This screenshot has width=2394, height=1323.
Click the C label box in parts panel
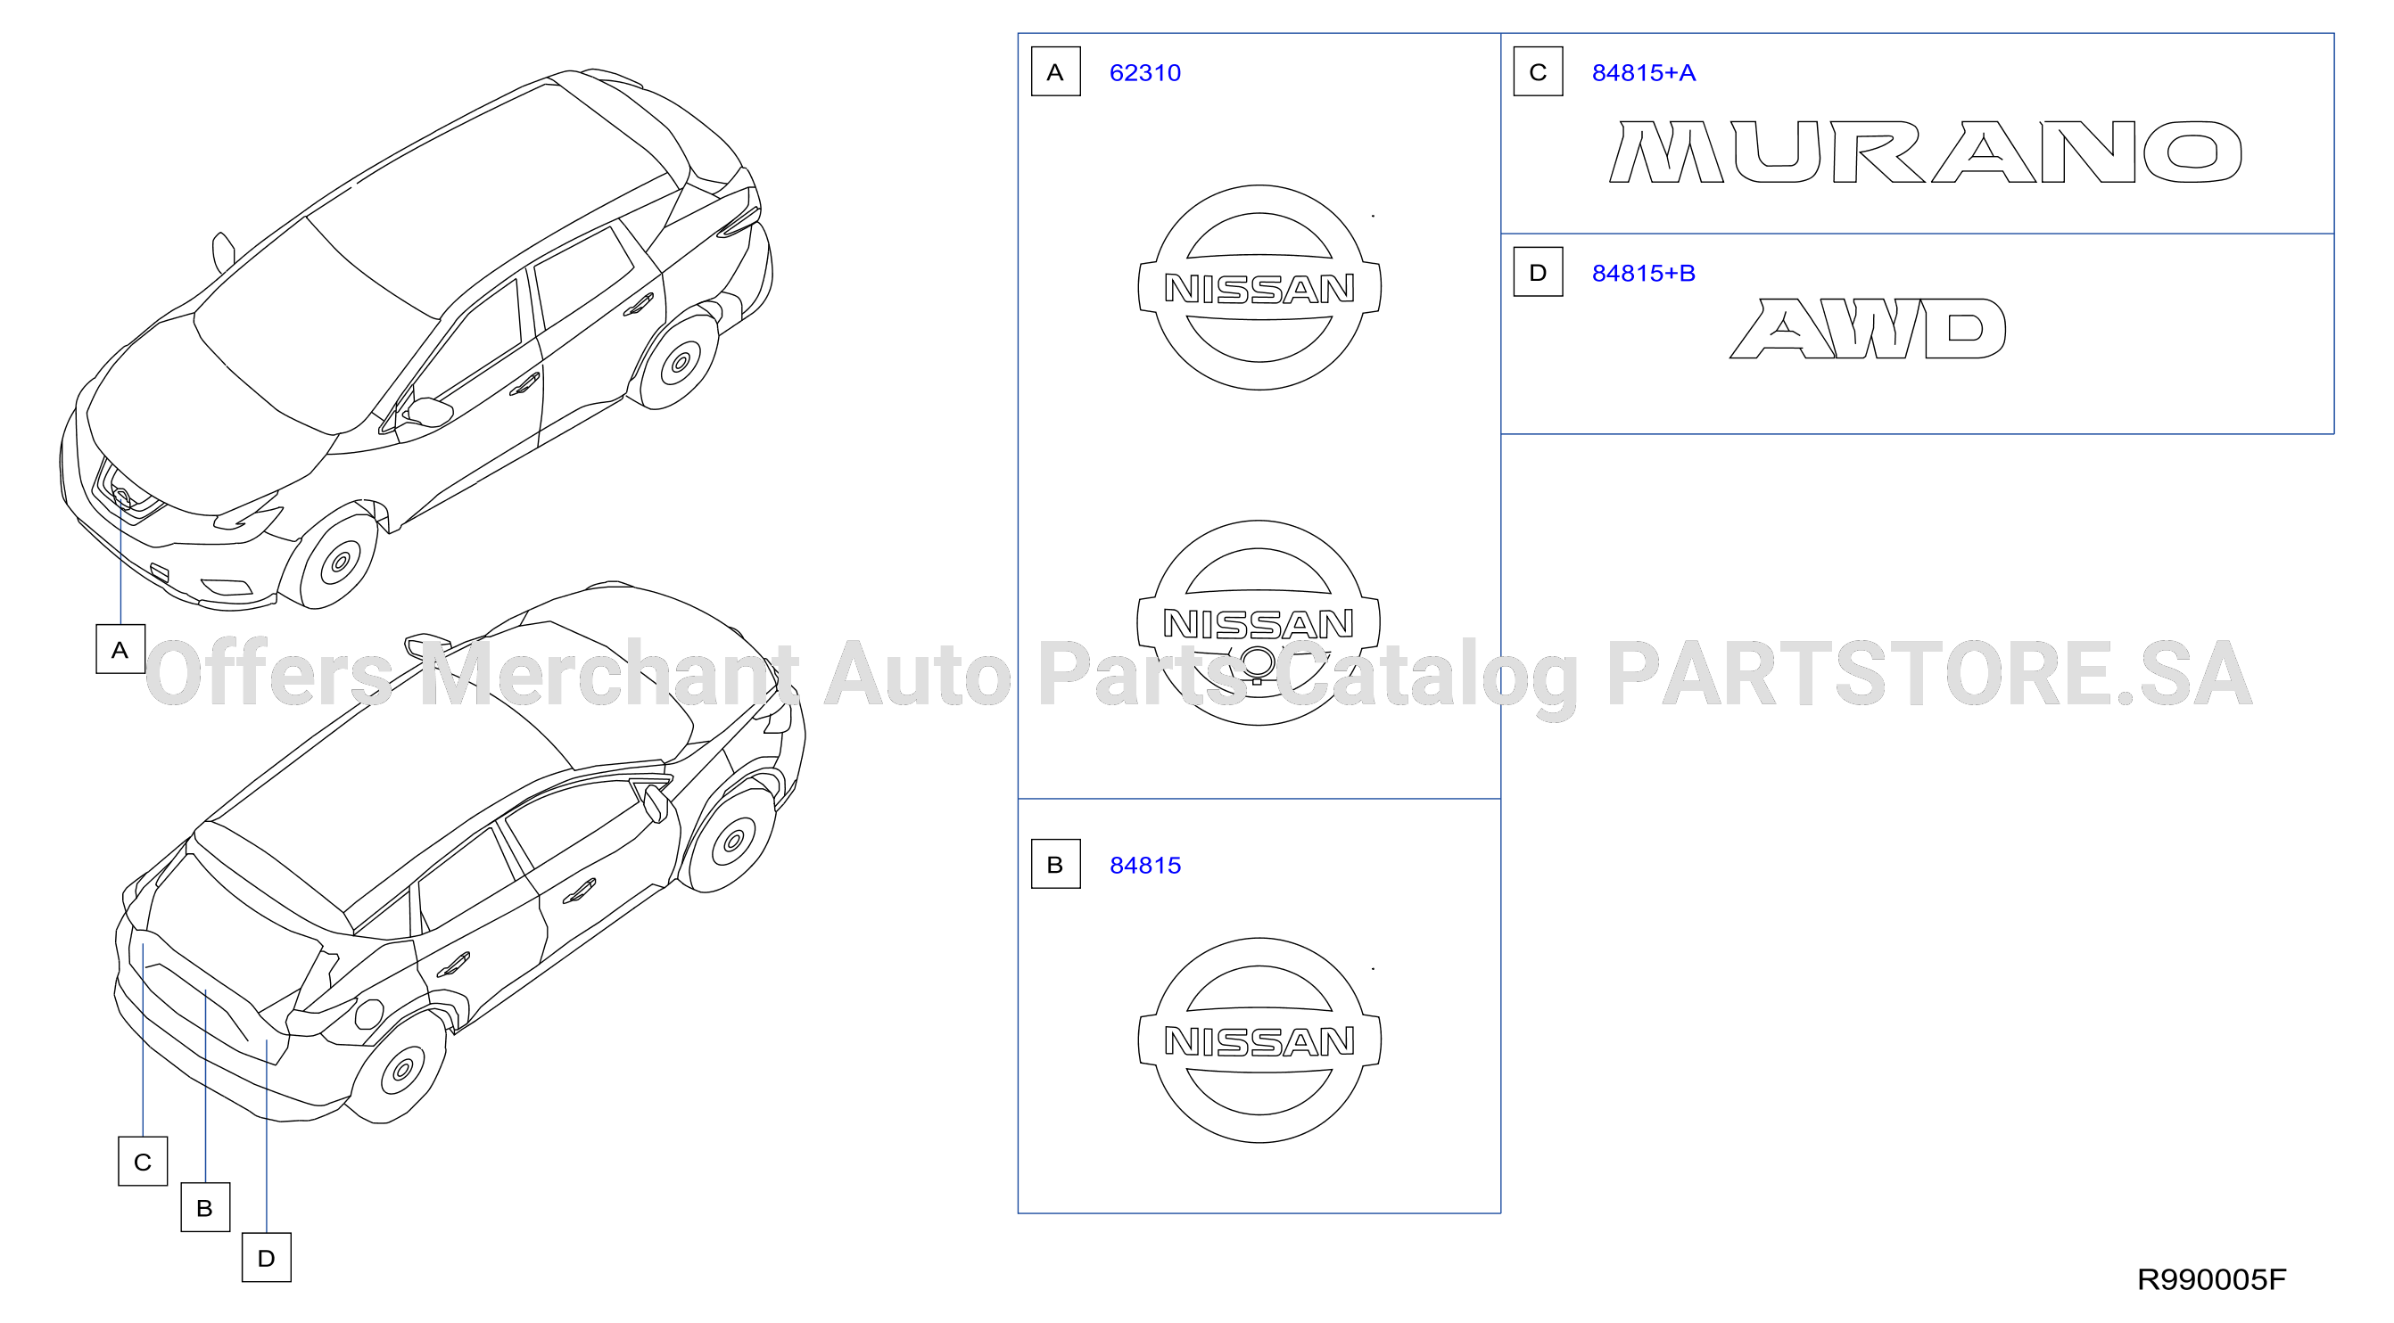(1538, 71)
